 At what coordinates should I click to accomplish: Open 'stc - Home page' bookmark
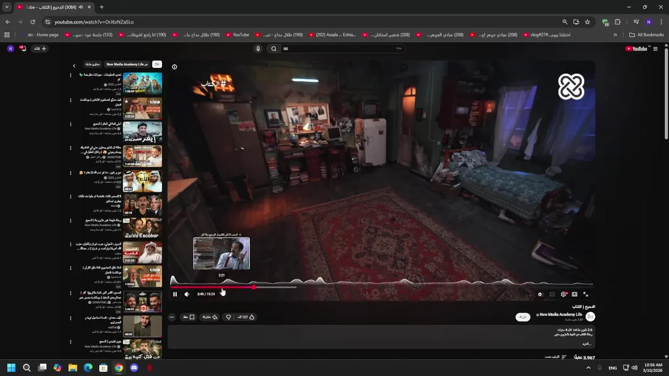[39, 35]
